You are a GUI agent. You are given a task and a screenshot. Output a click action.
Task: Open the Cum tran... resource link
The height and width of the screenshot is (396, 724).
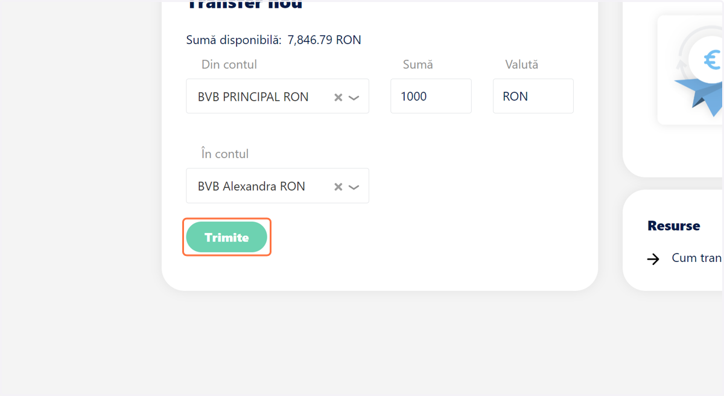click(697, 258)
